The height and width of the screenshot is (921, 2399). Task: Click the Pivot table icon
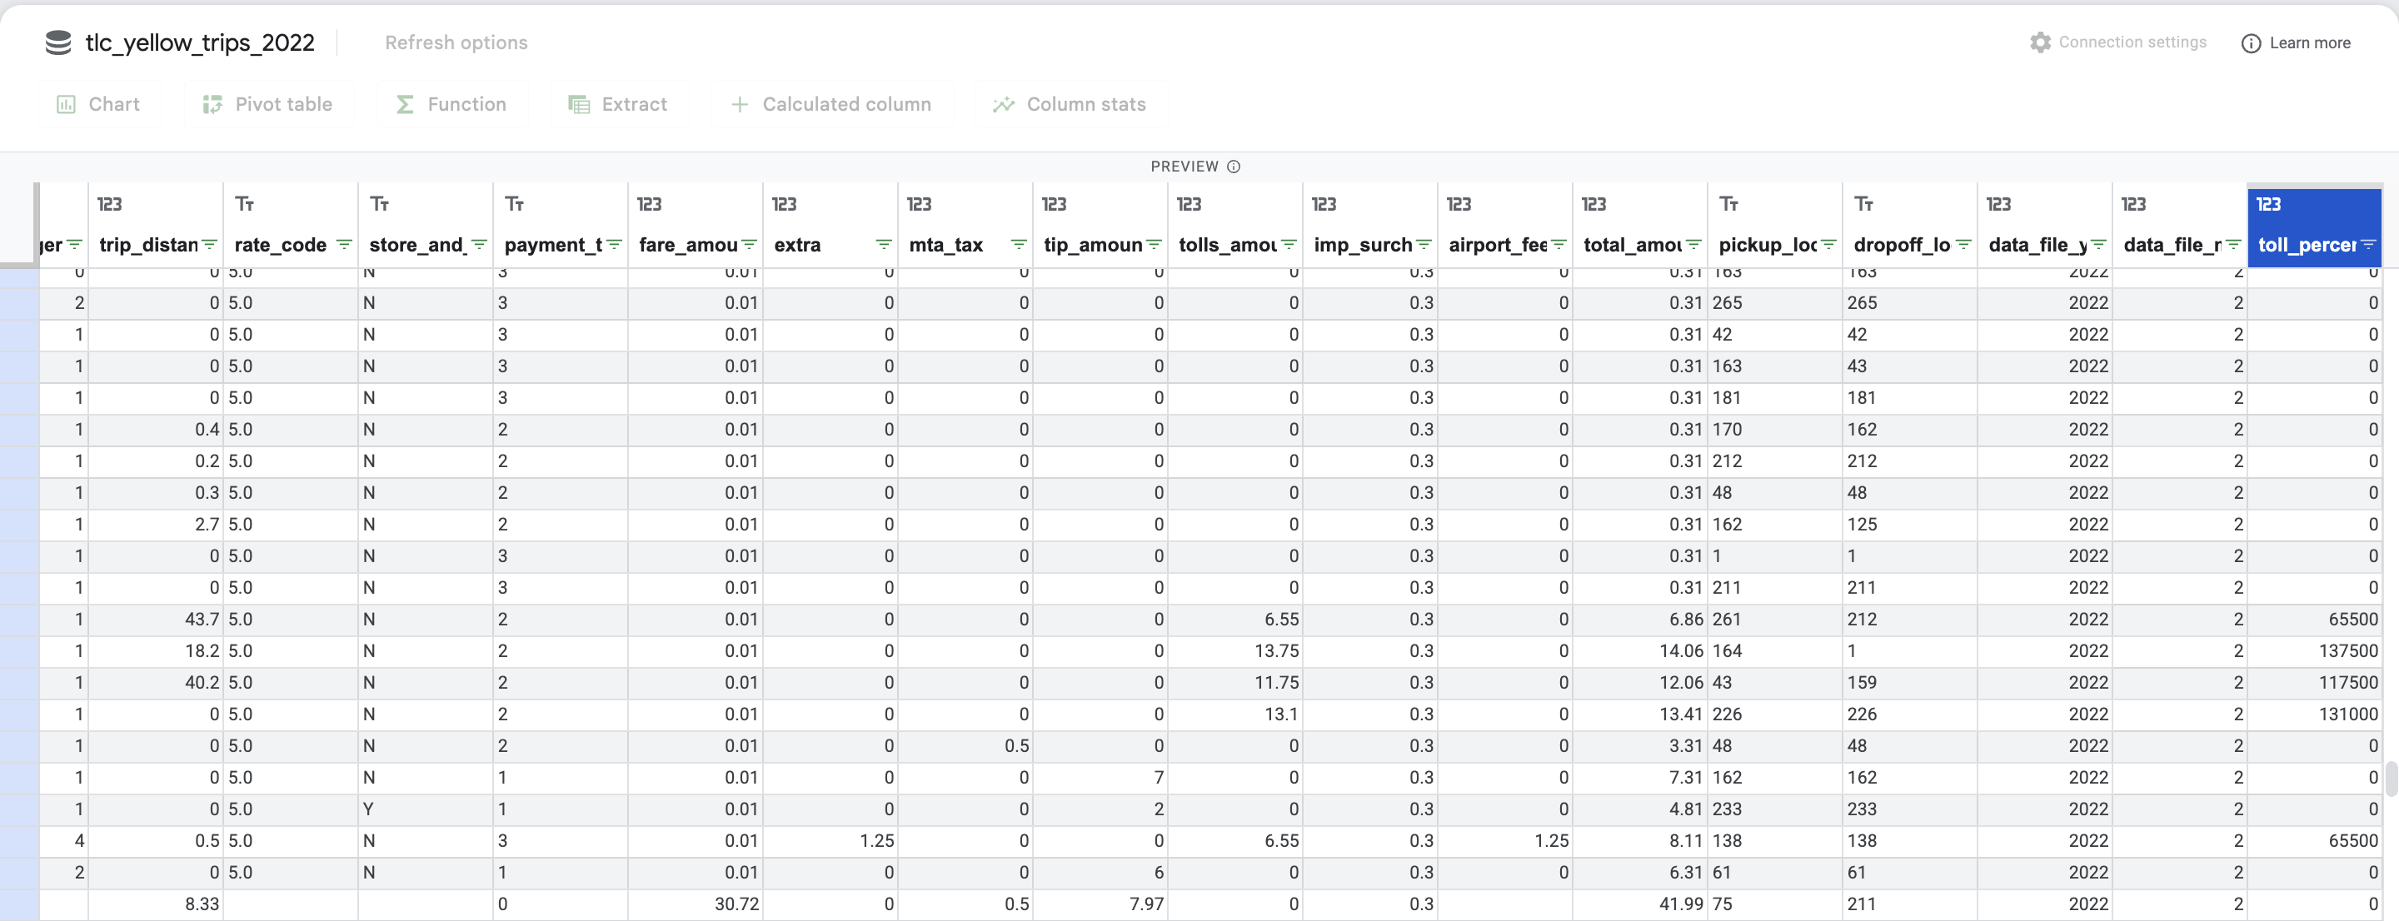(212, 104)
